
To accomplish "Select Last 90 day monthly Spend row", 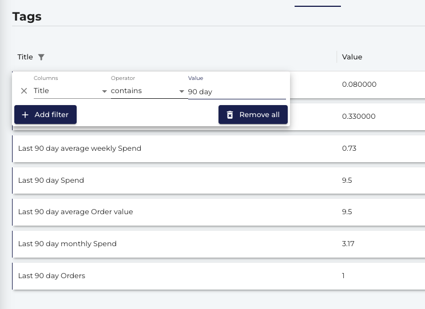I will tap(219, 244).
